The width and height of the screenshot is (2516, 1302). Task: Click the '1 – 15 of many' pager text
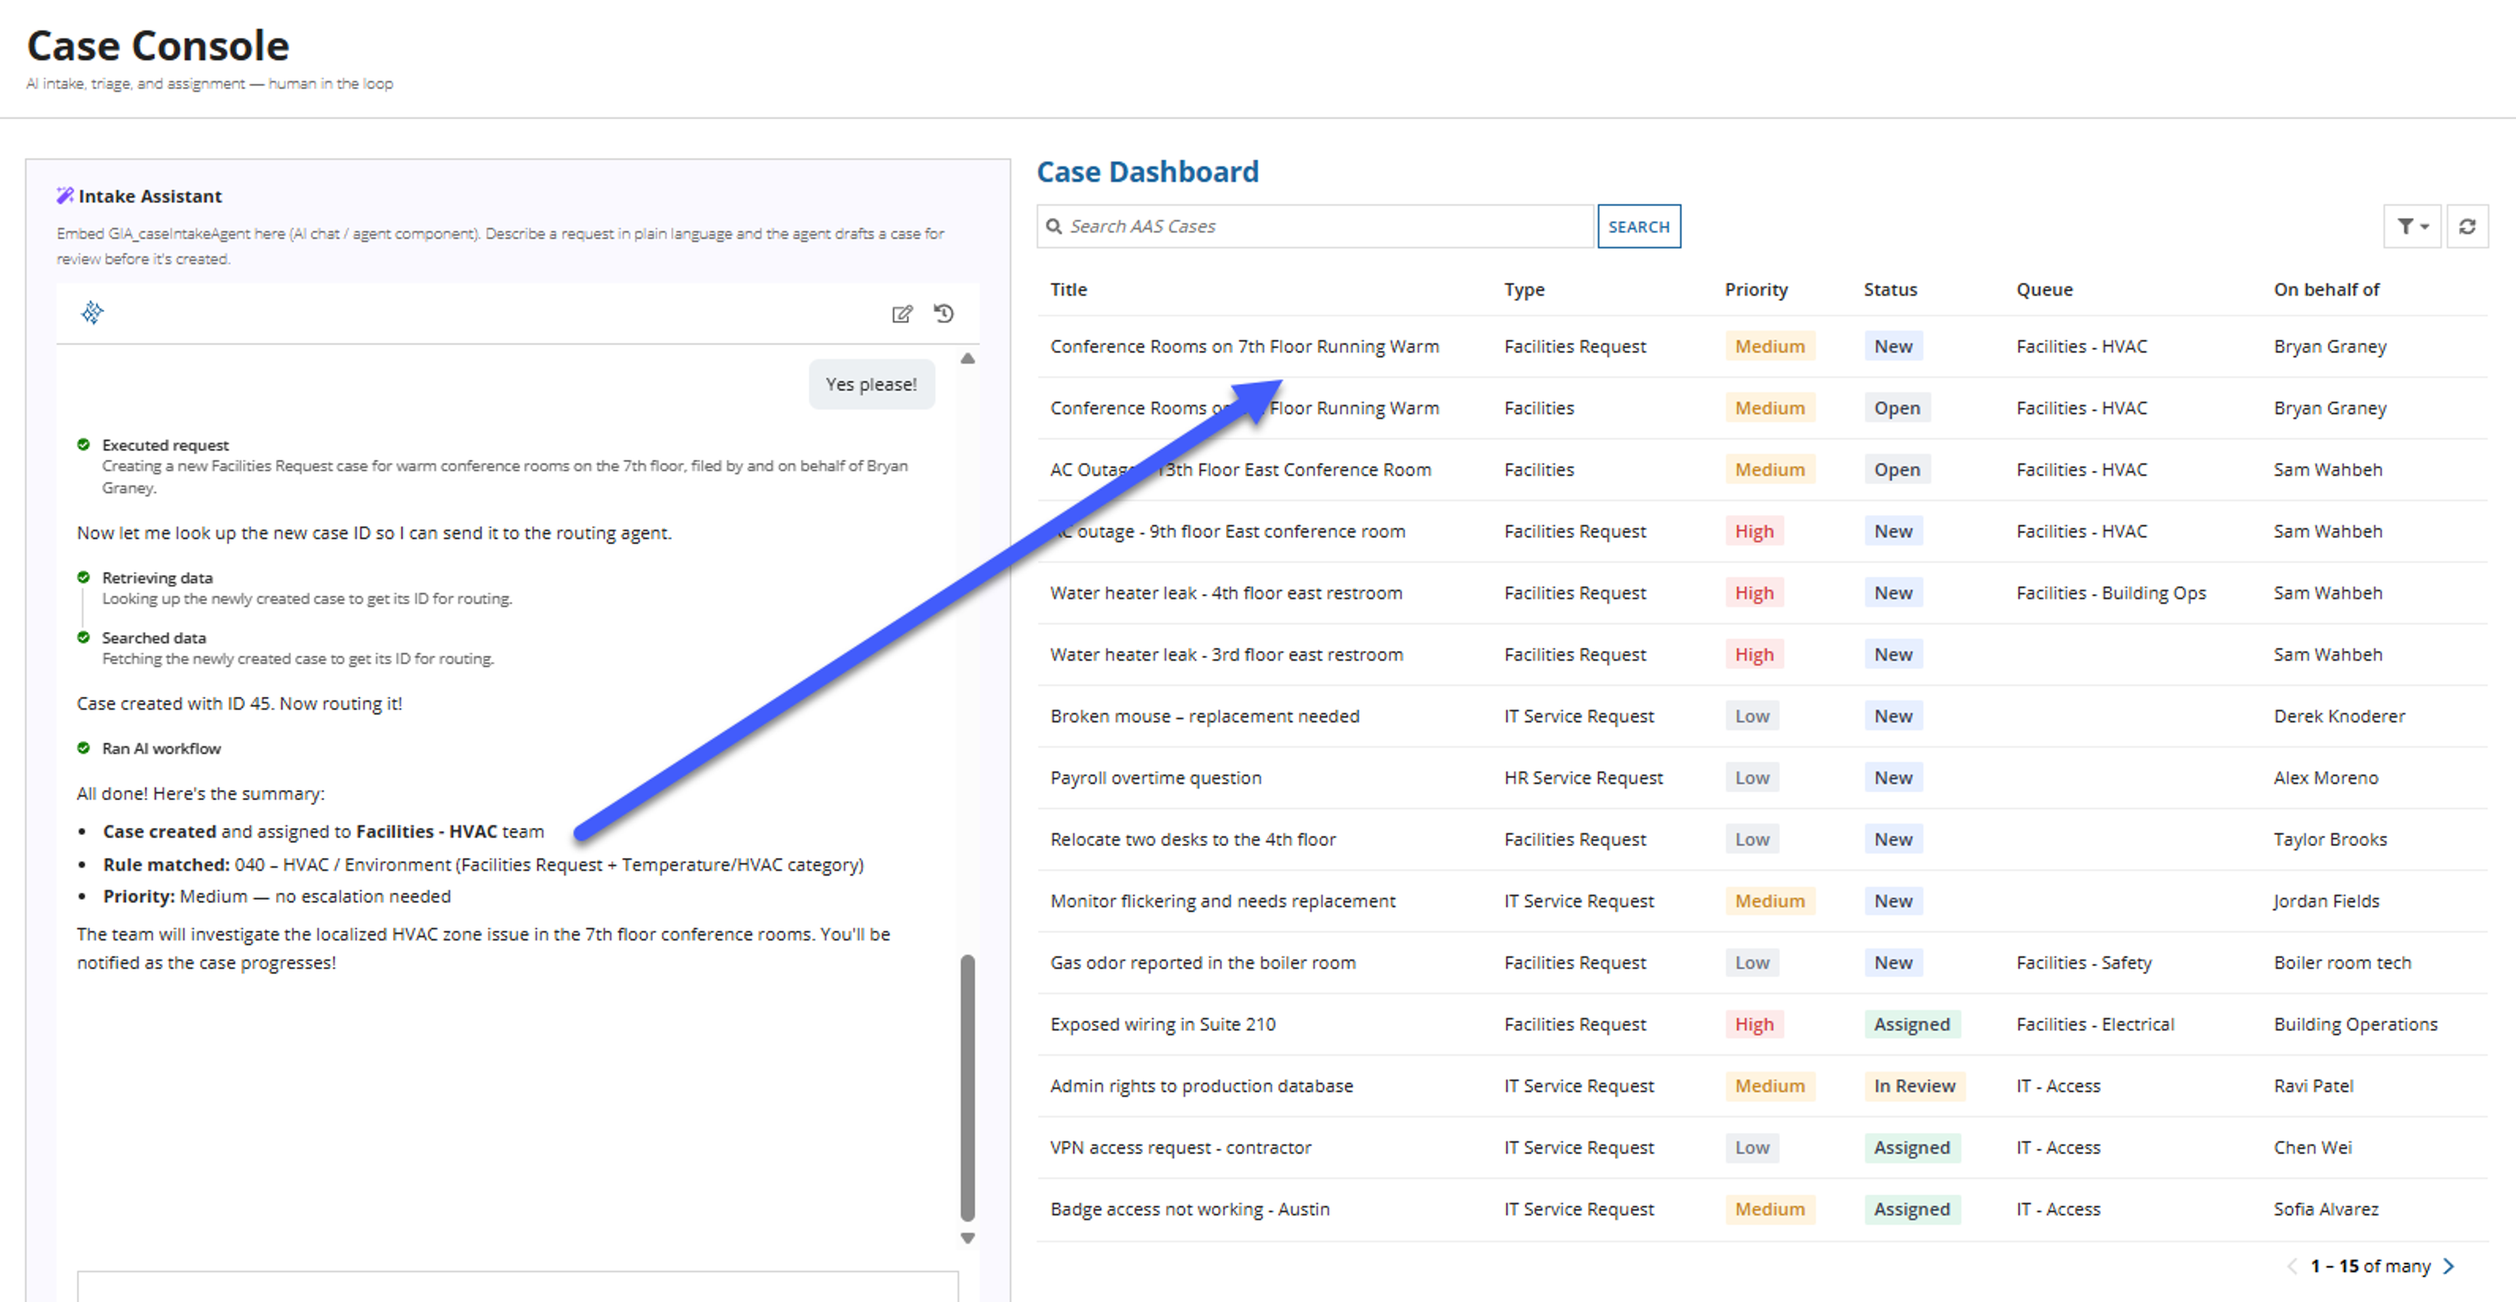click(2369, 1266)
